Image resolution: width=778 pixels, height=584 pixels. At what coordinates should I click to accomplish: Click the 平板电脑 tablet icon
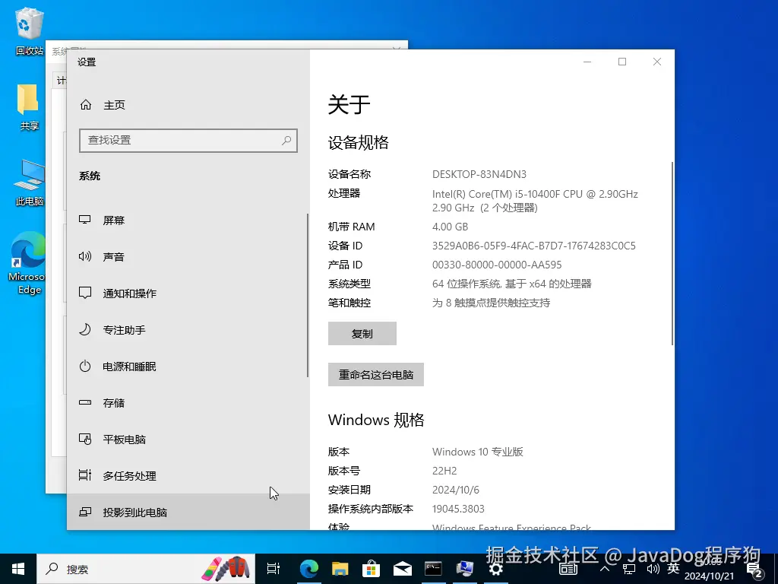coord(85,439)
